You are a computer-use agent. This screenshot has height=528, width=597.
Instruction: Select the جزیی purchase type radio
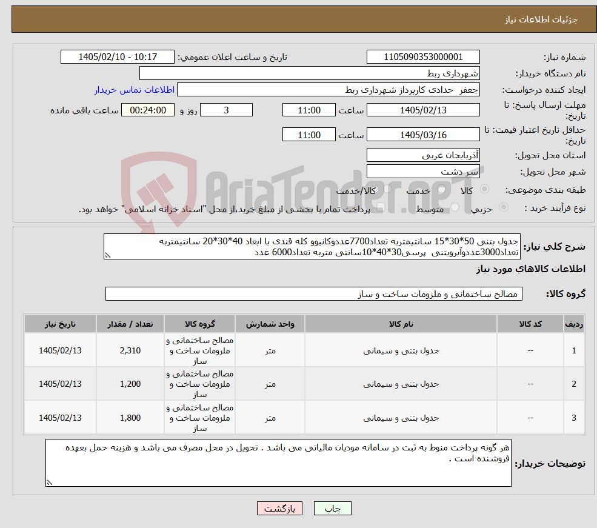click(x=503, y=207)
